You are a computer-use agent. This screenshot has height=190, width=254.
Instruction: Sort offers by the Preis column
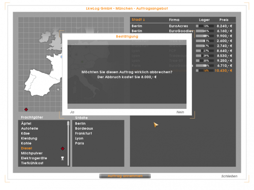click(x=224, y=20)
